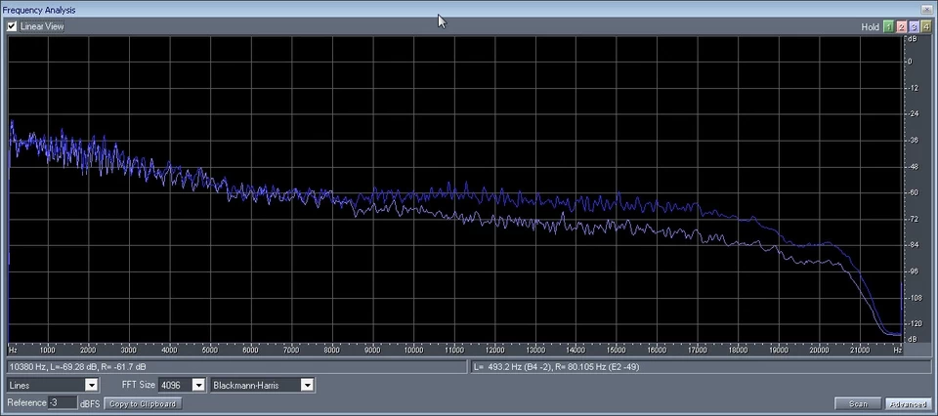This screenshot has height=416, width=938.
Task: Click the -96 dB amplitude axis label
Action: 913,271
